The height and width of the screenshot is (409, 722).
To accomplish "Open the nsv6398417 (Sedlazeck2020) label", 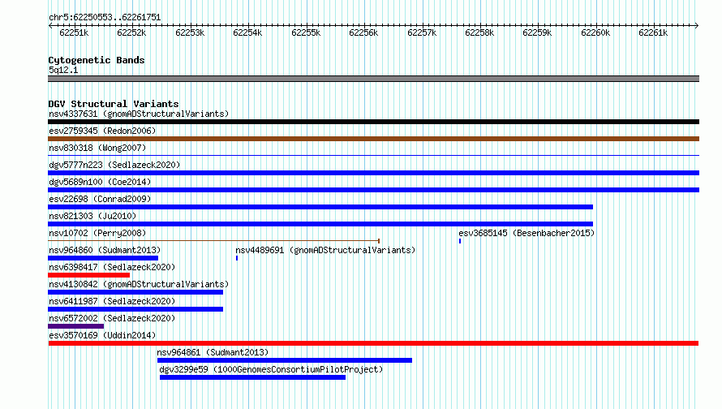I will click(x=112, y=267).
